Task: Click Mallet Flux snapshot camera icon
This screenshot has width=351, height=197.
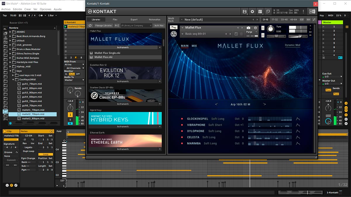Action: tap(249, 28)
